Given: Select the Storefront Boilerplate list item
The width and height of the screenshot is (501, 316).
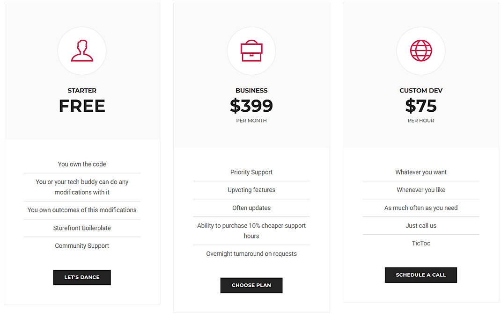Looking at the screenshot, I should (x=82, y=228).
